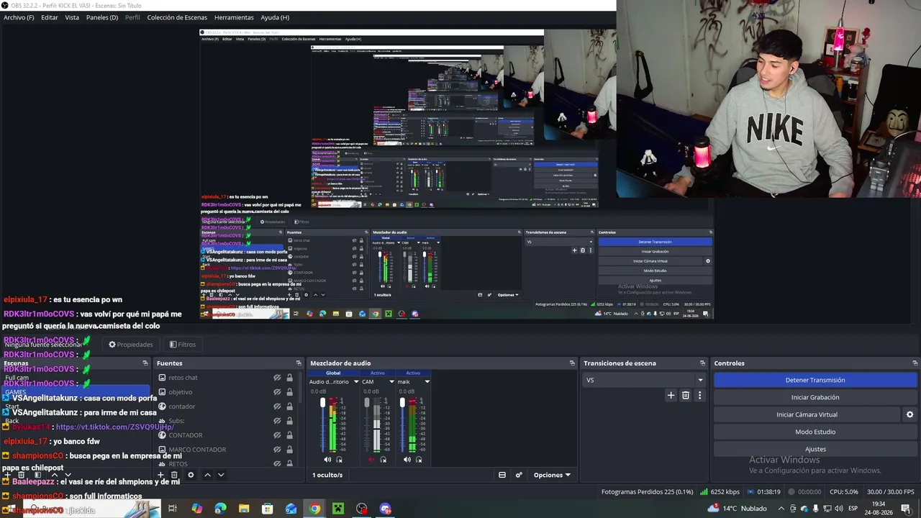Undock the Controles panel

click(915, 363)
